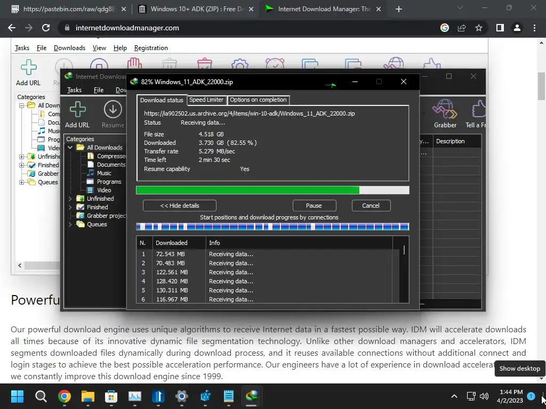Expand Unfinished in the light IDM tree
The width and height of the screenshot is (546, 409).
click(x=21, y=157)
